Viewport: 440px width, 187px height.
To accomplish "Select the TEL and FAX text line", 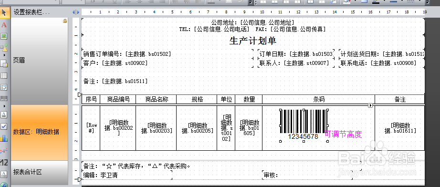I will pyautogui.click(x=252, y=29).
